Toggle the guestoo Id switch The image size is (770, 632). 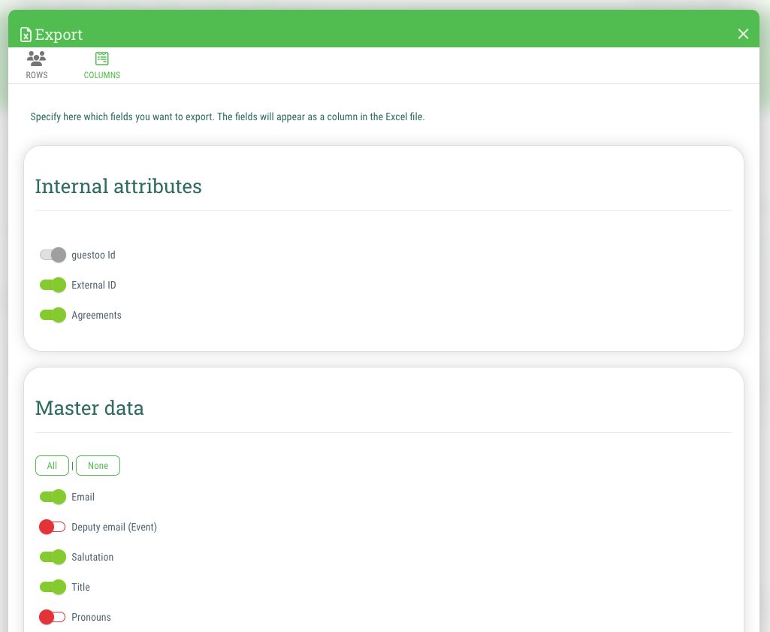(x=53, y=255)
